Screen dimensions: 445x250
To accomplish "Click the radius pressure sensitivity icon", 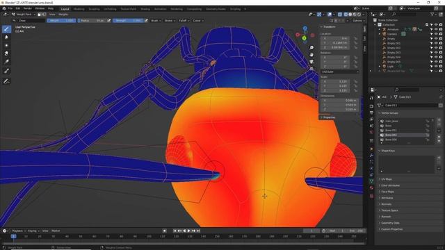I will (108, 20).
